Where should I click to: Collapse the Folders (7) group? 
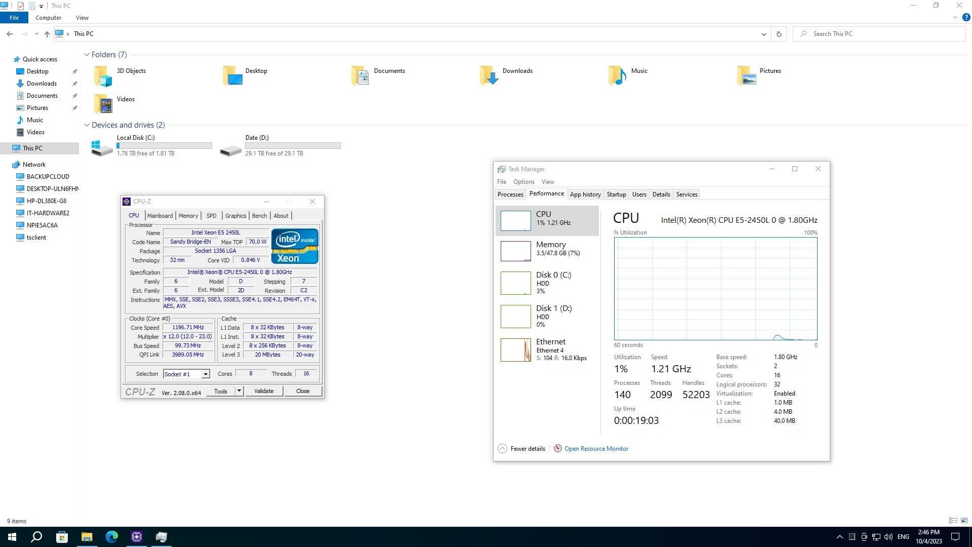(87, 55)
